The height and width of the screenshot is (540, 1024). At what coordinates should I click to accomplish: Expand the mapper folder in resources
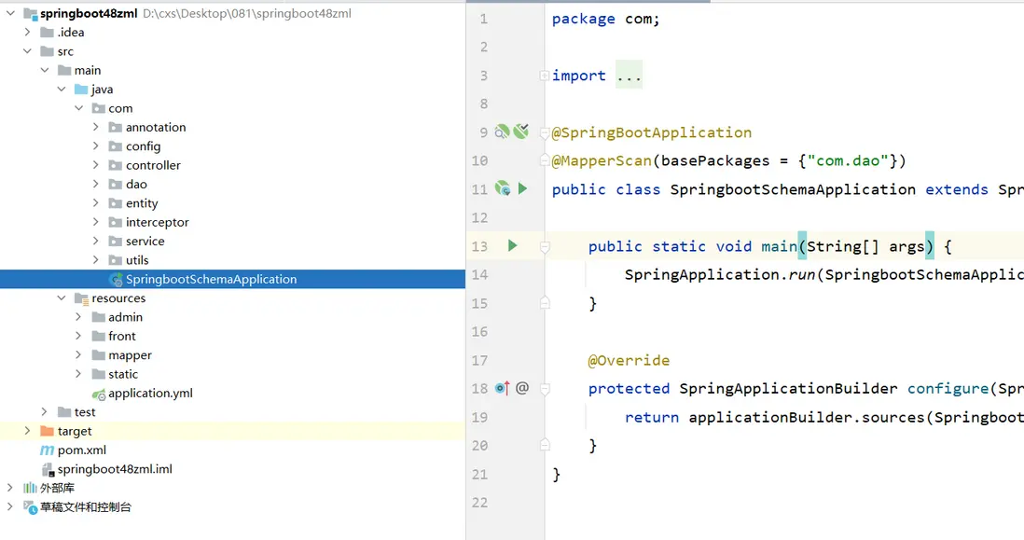[x=79, y=355]
